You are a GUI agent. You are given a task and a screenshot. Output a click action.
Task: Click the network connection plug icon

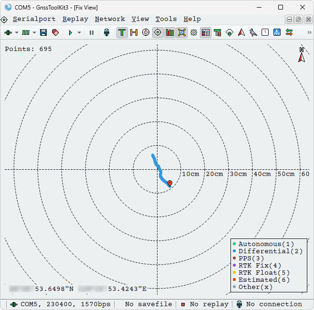click(106, 32)
